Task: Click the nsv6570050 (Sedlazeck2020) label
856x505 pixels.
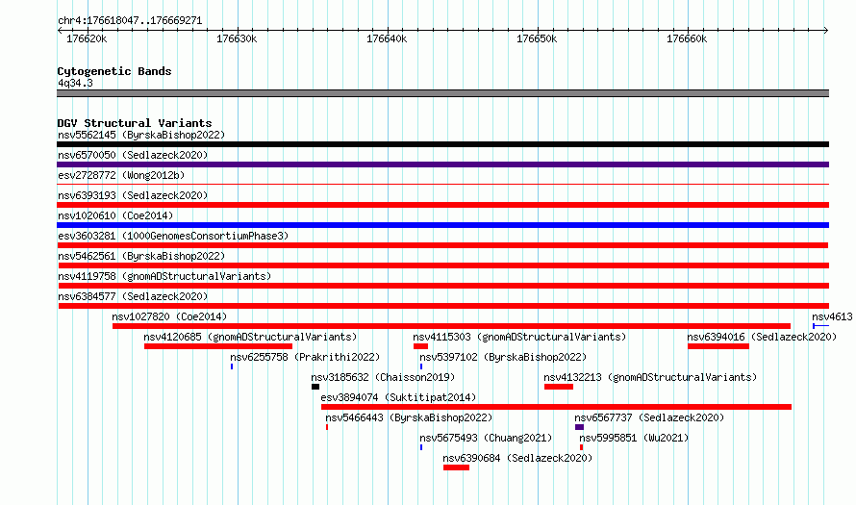Action: click(x=133, y=155)
